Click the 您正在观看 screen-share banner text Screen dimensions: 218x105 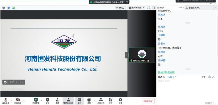[x=108, y=2]
